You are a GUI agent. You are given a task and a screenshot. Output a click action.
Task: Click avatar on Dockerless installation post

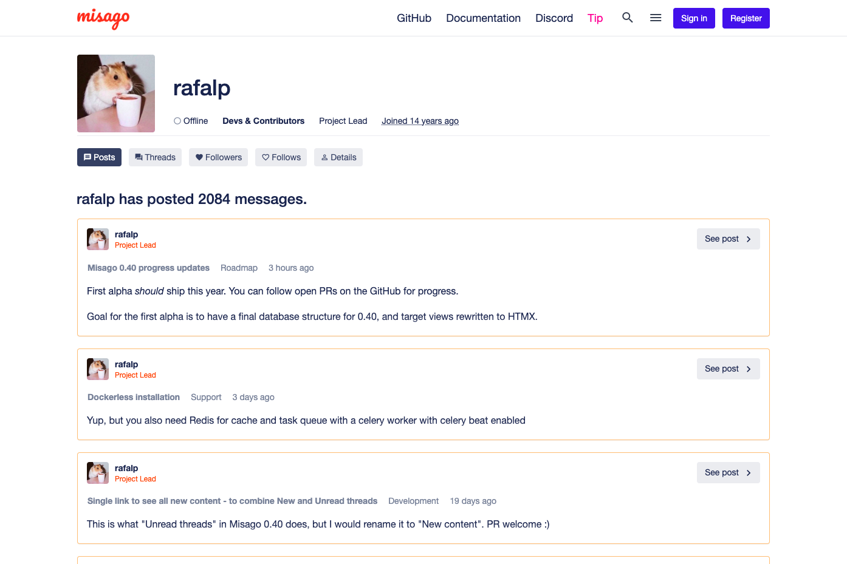click(x=98, y=369)
